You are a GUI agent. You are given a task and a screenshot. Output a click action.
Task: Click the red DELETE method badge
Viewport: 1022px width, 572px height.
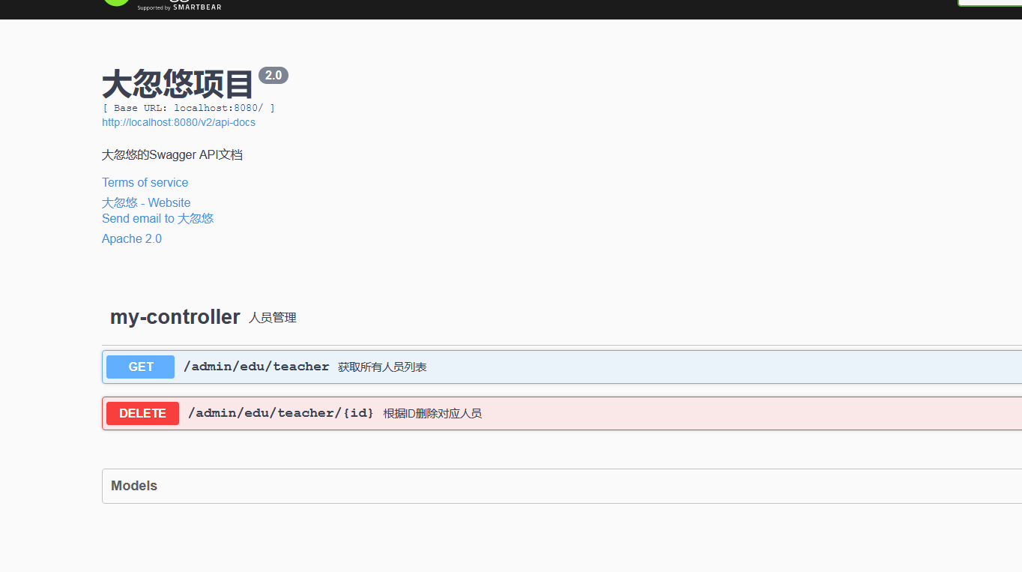[x=142, y=413]
